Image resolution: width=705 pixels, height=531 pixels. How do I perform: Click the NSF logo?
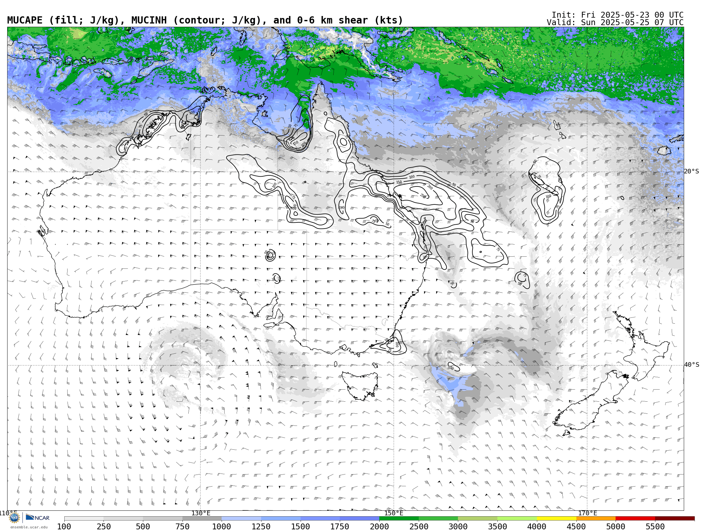pyautogui.click(x=14, y=518)
